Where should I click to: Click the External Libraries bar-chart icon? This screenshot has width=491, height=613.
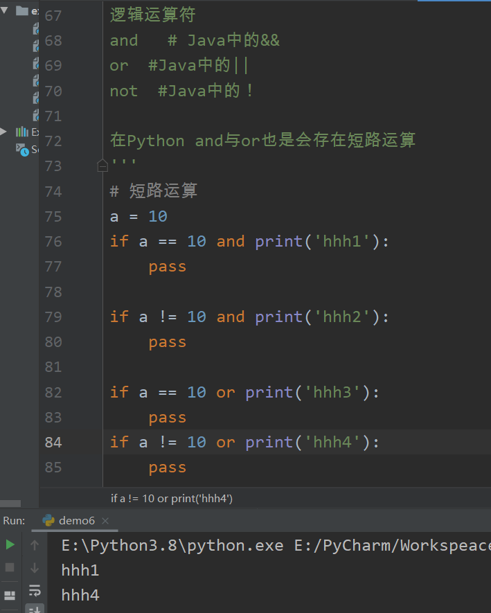coord(22,132)
